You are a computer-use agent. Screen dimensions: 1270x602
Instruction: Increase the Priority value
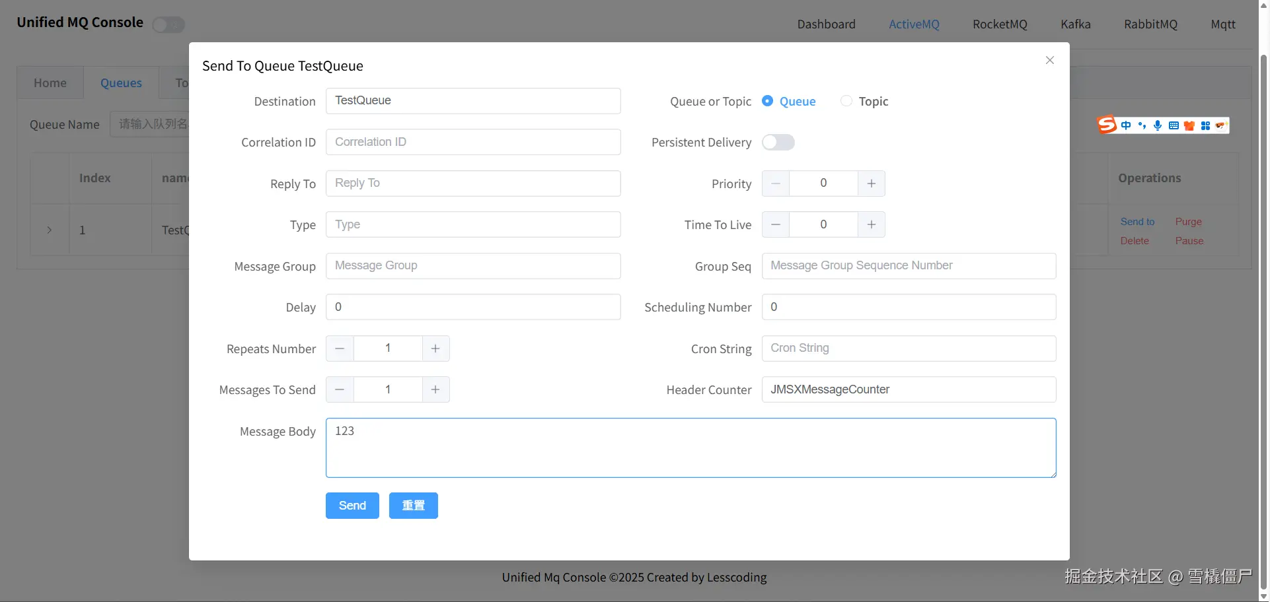click(x=872, y=184)
